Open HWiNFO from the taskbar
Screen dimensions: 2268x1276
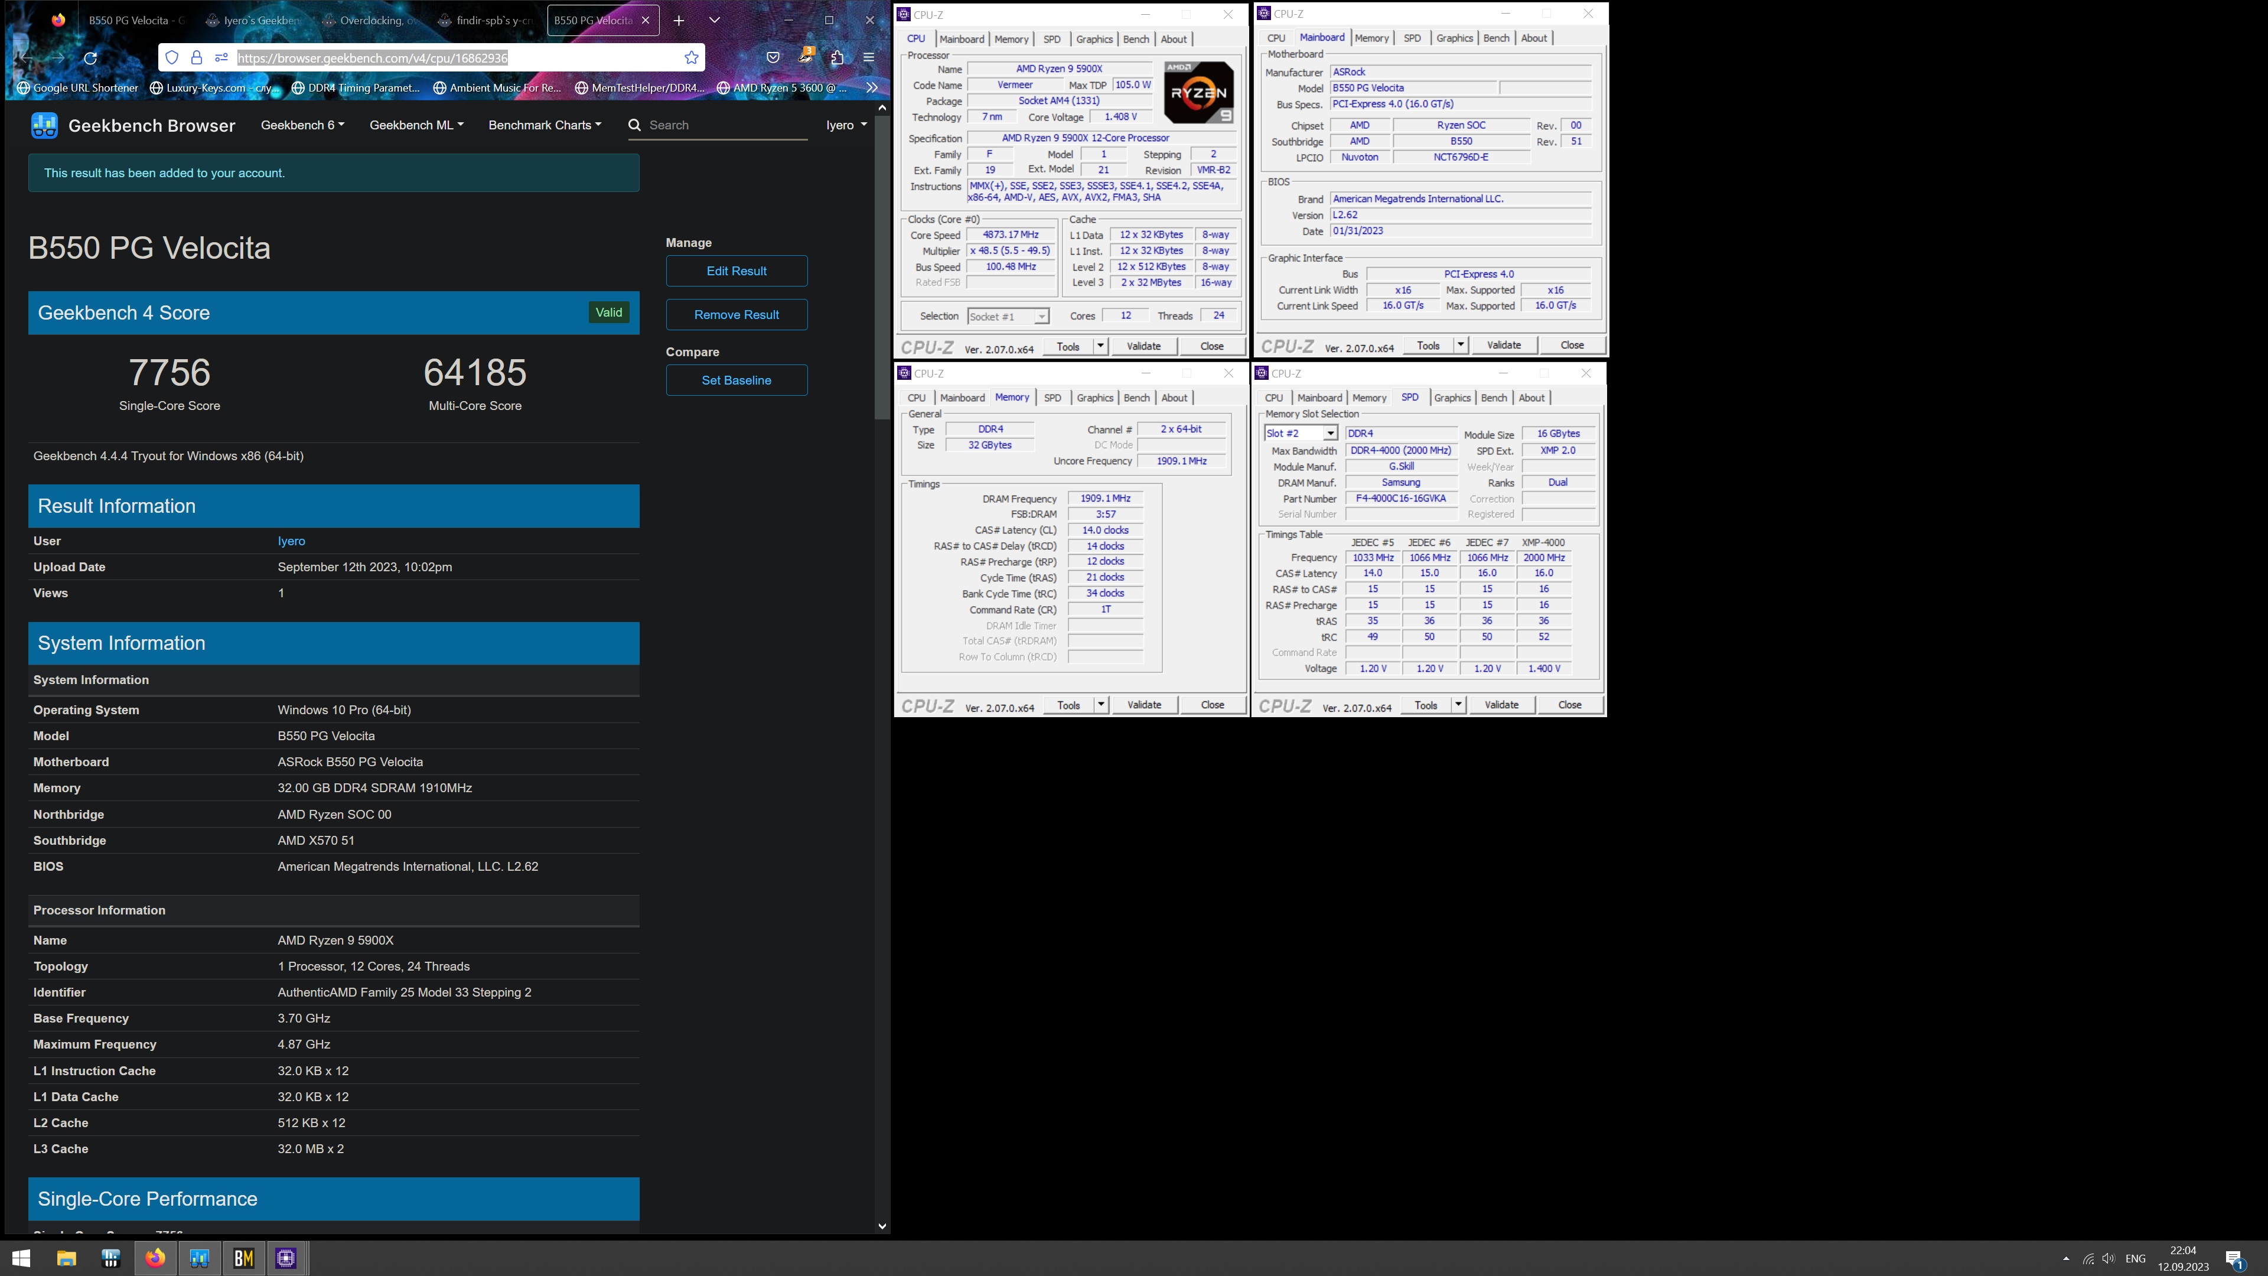tap(111, 1258)
